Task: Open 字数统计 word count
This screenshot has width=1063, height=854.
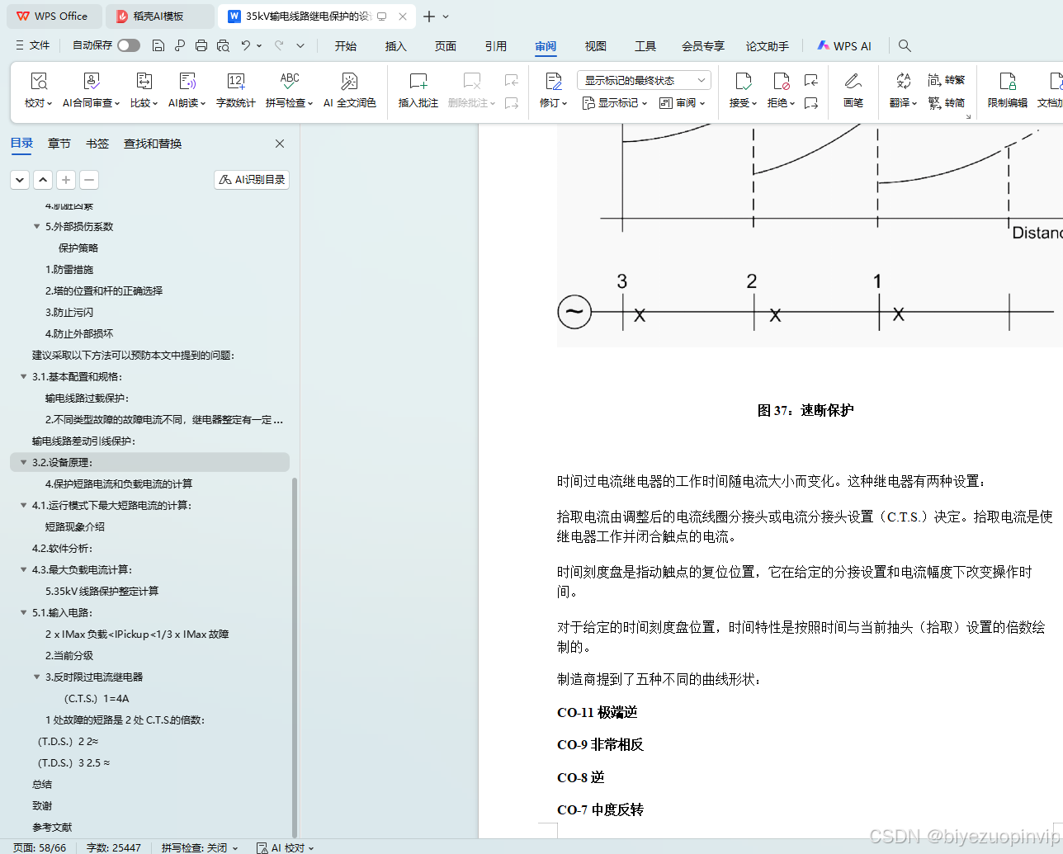Action: (x=236, y=91)
